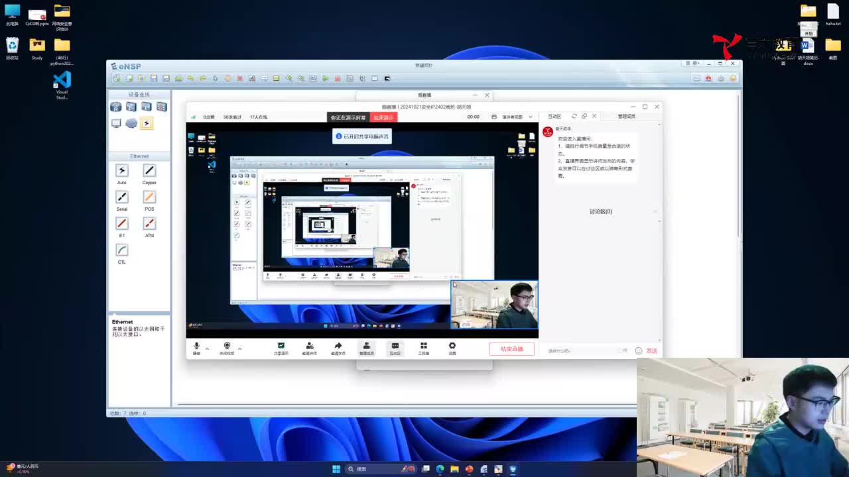Screen dimensions: 849x477
Task: Click the red end live stream button
Action: pyautogui.click(x=512, y=349)
